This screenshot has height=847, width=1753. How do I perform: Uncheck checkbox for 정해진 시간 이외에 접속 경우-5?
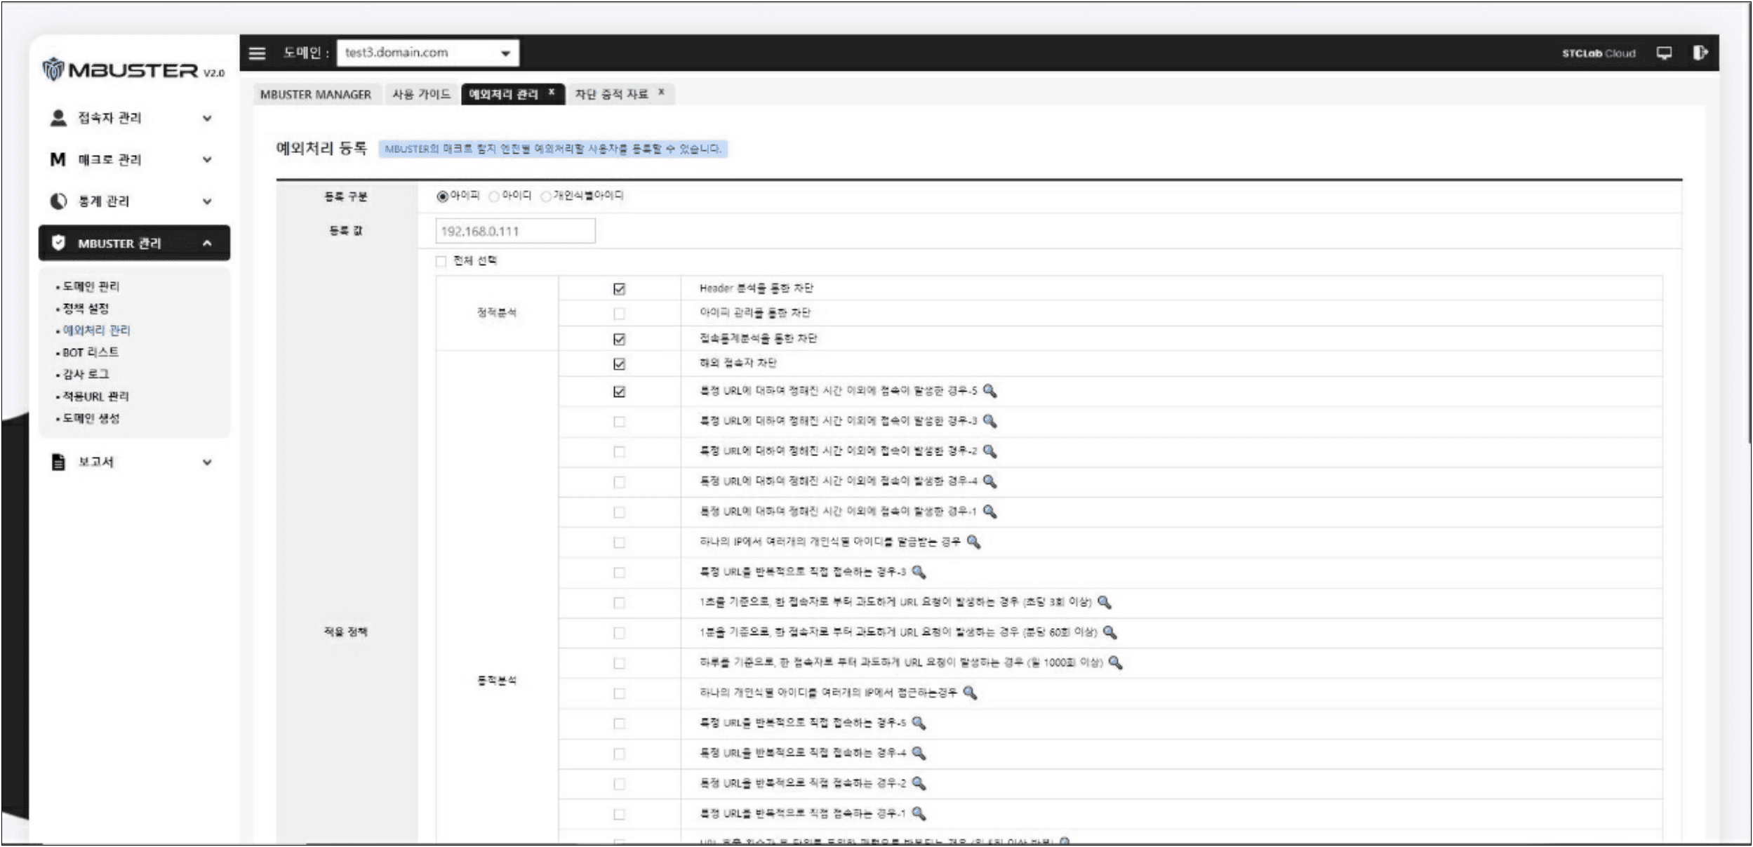pos(619,392)
